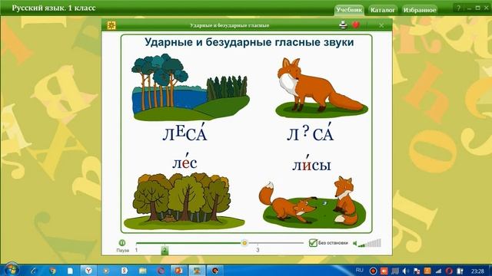The width and height of the screenshot is (492, 276).
Task: Click the pine forest by the lake picture
Action: click(x=191, y=87)
